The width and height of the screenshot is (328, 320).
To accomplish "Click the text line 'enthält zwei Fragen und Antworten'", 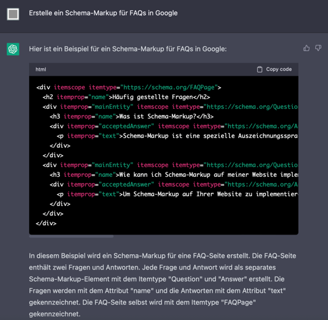I will pyautogui.click(x=152, y=267).
